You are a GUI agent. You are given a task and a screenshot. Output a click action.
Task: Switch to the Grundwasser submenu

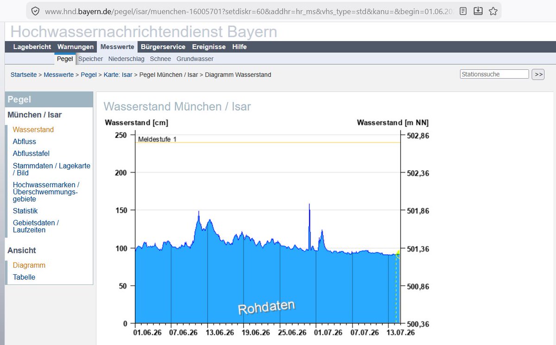tap(195, 59)
